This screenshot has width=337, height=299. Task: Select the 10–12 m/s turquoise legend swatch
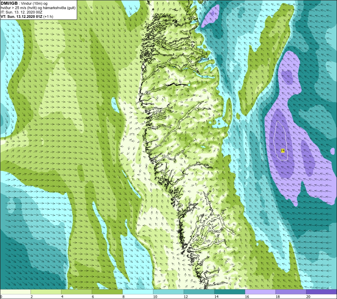[x=168, y=292]
